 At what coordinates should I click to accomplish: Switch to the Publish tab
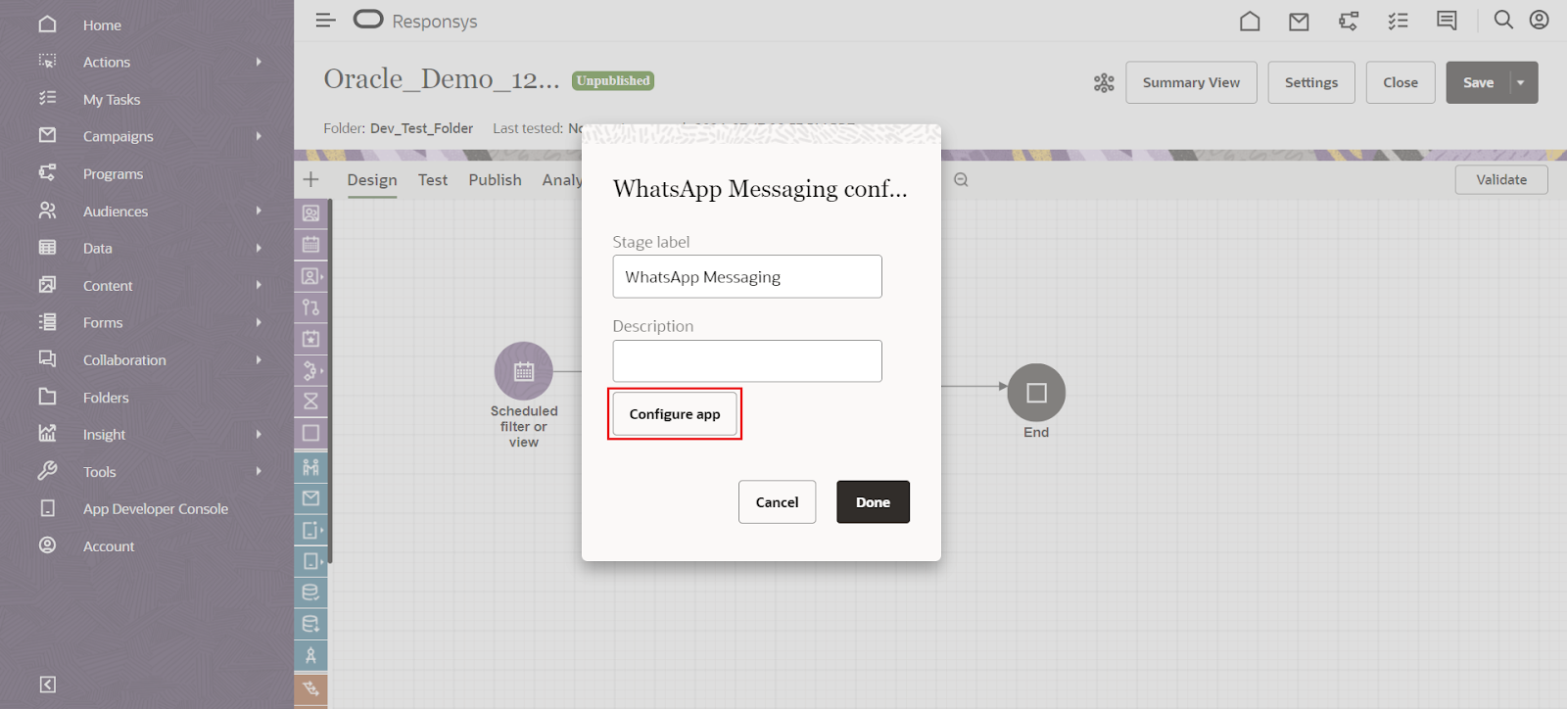pyautogui.click(x=496, y=180)
